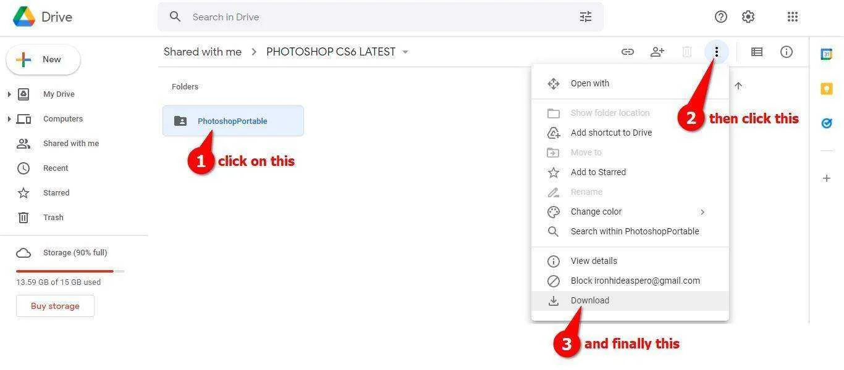This screenshot has height=370, width=844.
Task: Click the Get add-ons plus icon
Action: pos(827,178)
